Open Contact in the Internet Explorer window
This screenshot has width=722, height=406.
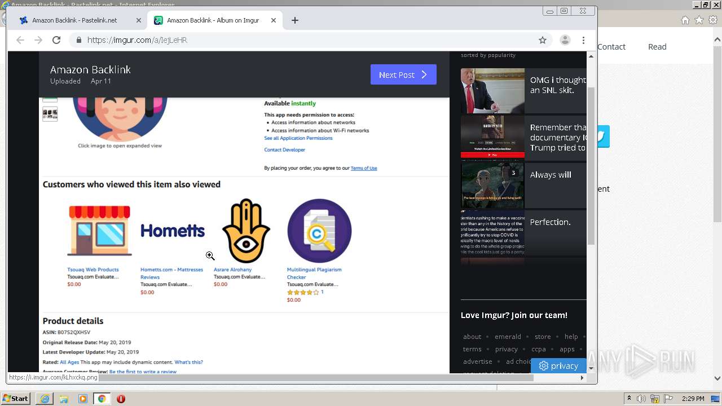(611, 47)
